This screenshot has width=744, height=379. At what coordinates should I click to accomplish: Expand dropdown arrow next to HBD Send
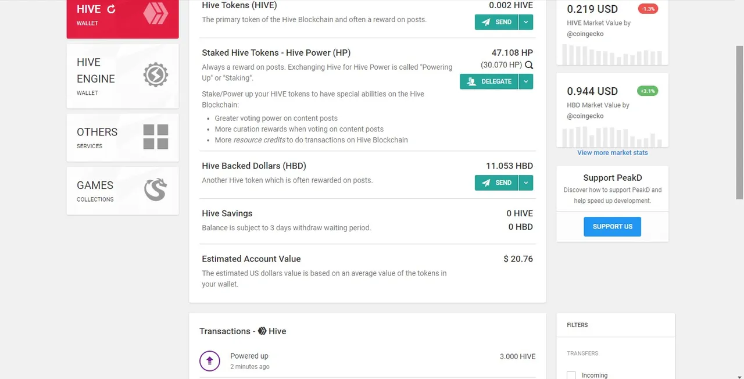525,183
